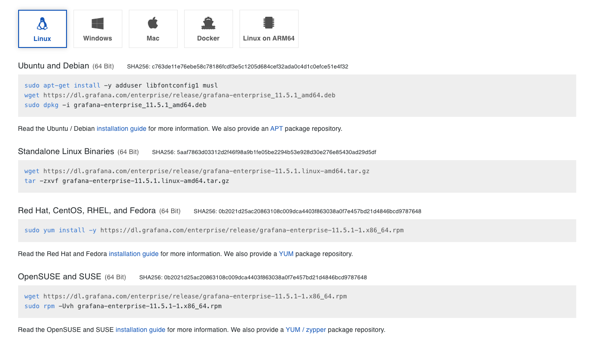The width and height of the screenshot is (606, 344).
Task: Open the Linux on ARM64 tab
Action: (269, 38)
